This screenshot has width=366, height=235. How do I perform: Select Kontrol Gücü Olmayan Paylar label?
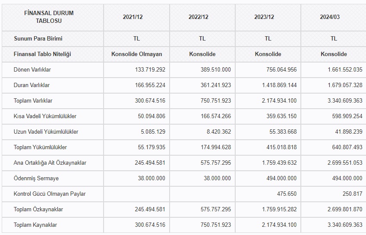click(50, 194)
